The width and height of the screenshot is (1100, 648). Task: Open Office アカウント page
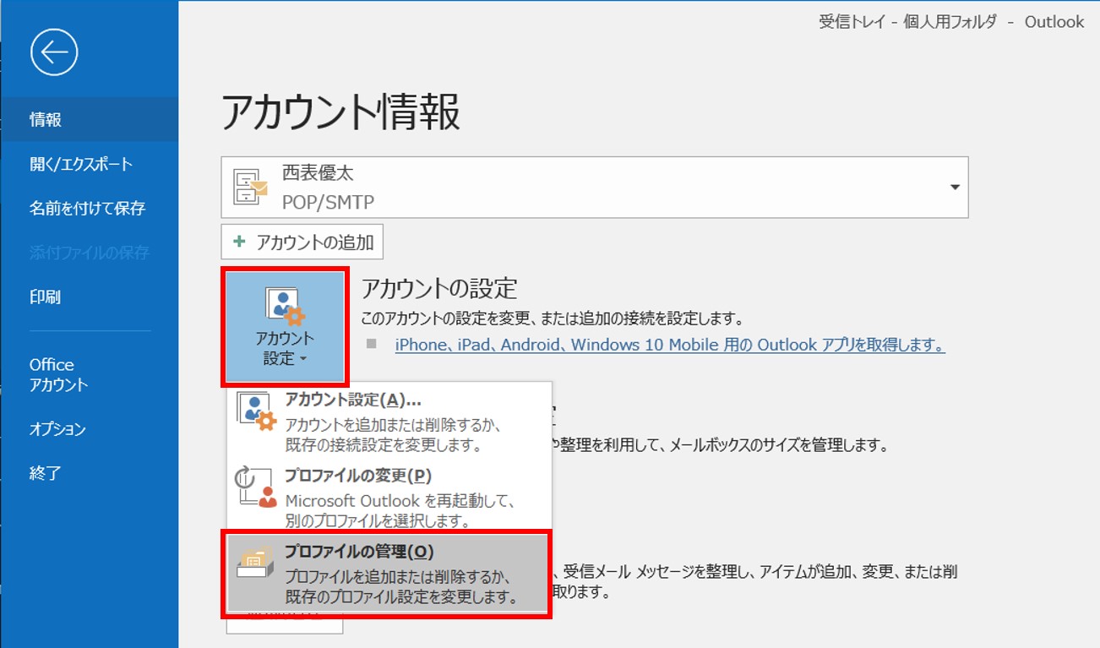[x=89, y=374]
